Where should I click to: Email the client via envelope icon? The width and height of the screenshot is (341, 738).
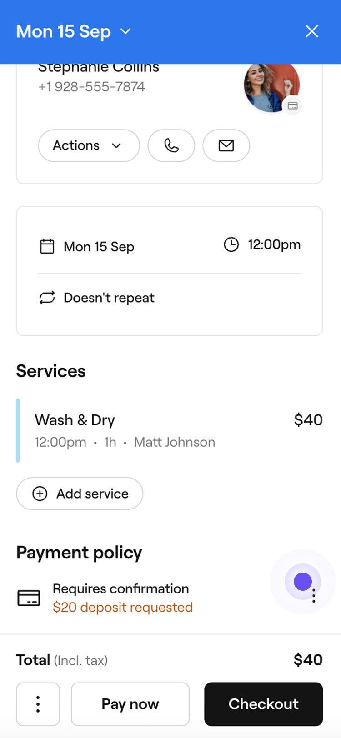coord(226,146)
